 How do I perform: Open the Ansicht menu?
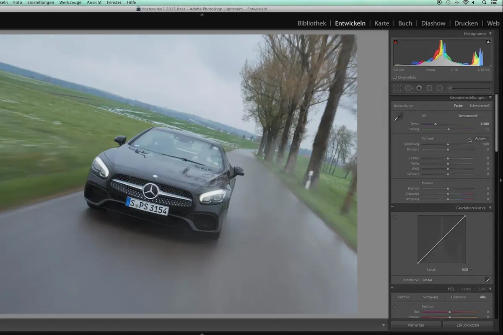coord(94,3)
